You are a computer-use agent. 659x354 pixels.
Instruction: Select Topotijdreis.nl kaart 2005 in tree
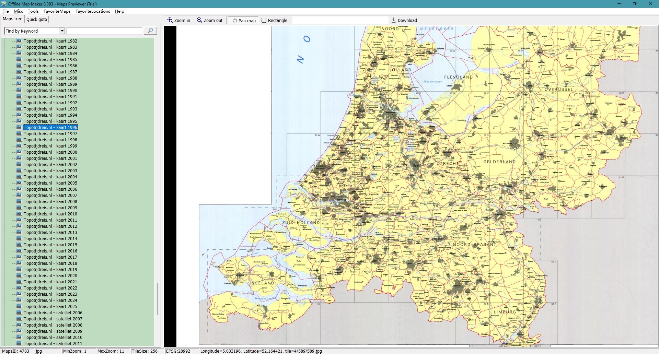[50, 183]
